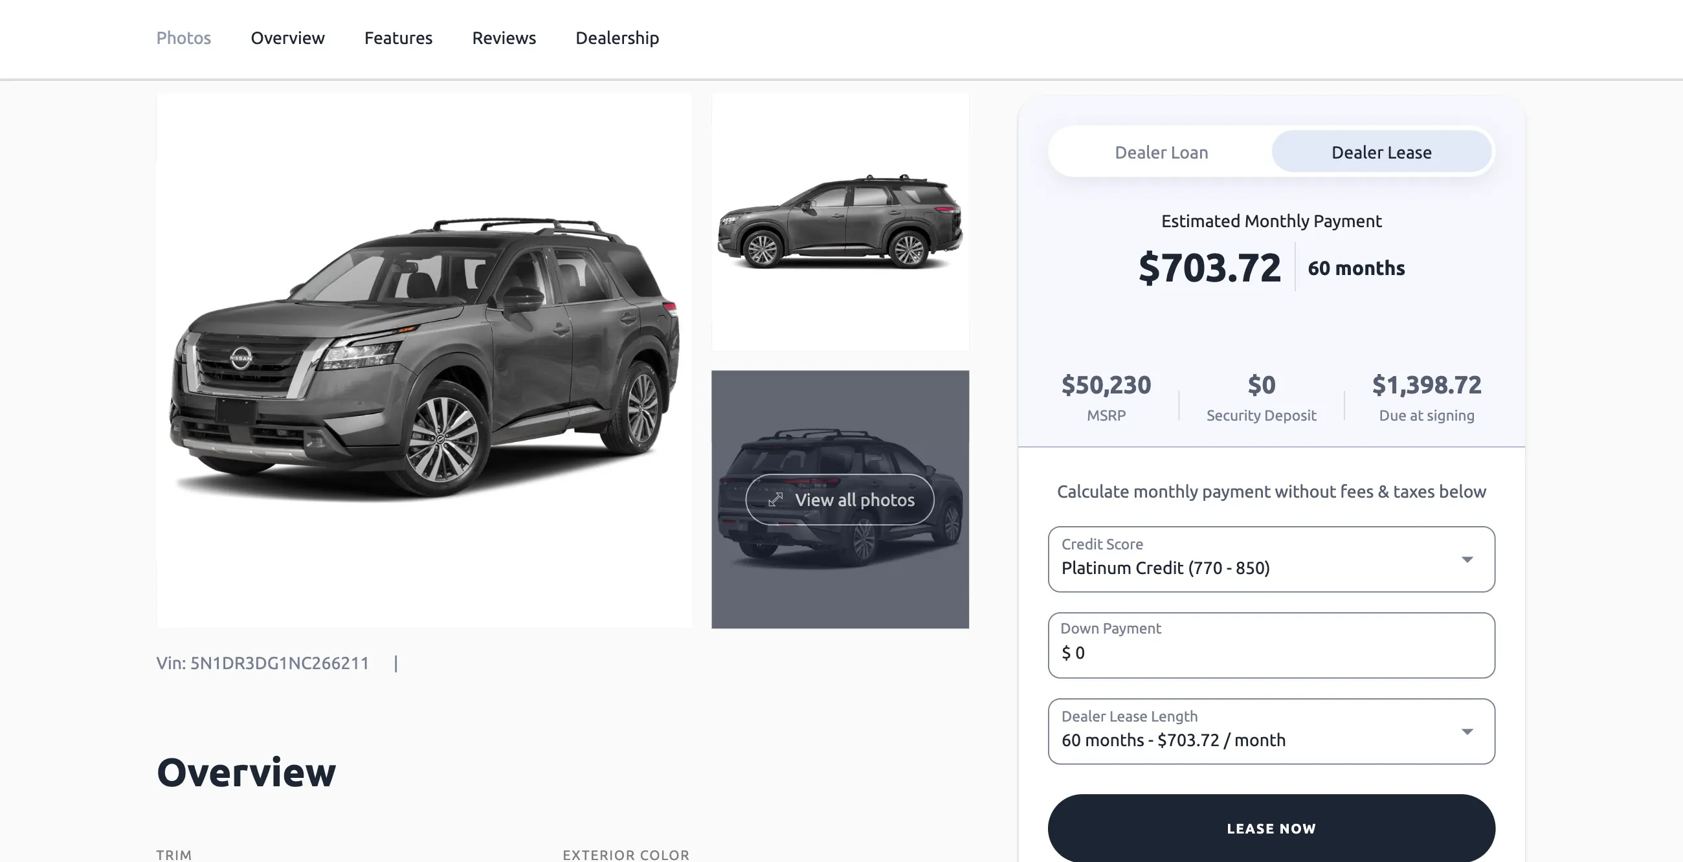Select the Dealership tab
Image resolution: width=1683 pixels, height=862 pixels.
[617, 38]
